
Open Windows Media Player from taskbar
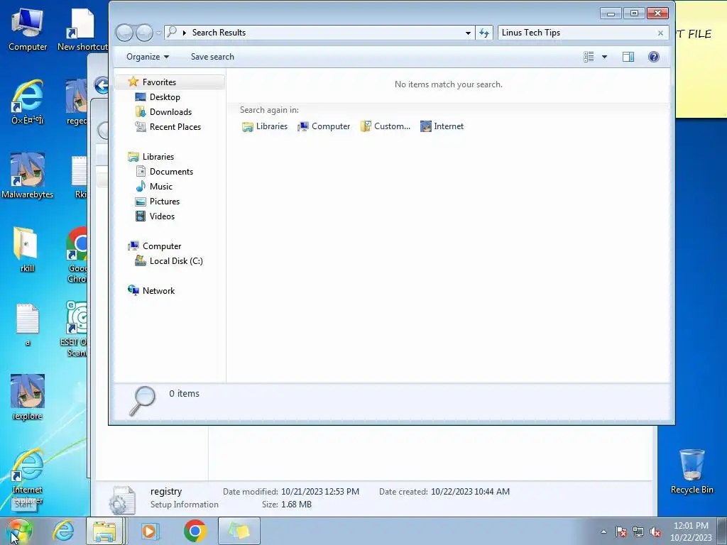tap(149, 531)
